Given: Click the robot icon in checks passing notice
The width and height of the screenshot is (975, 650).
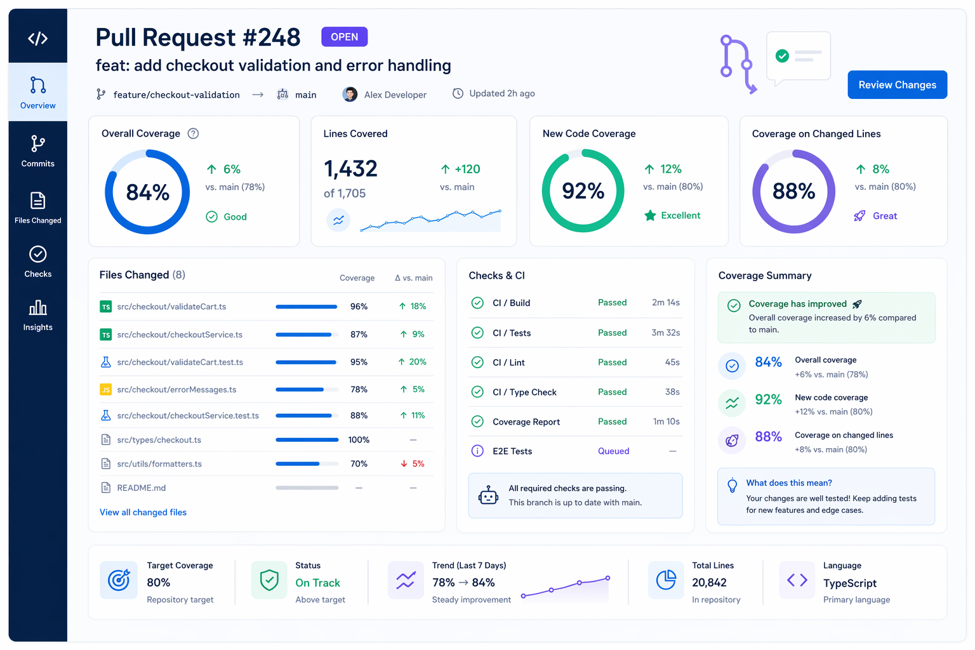Looking at the screenshot, I should (x=488, y=496).
